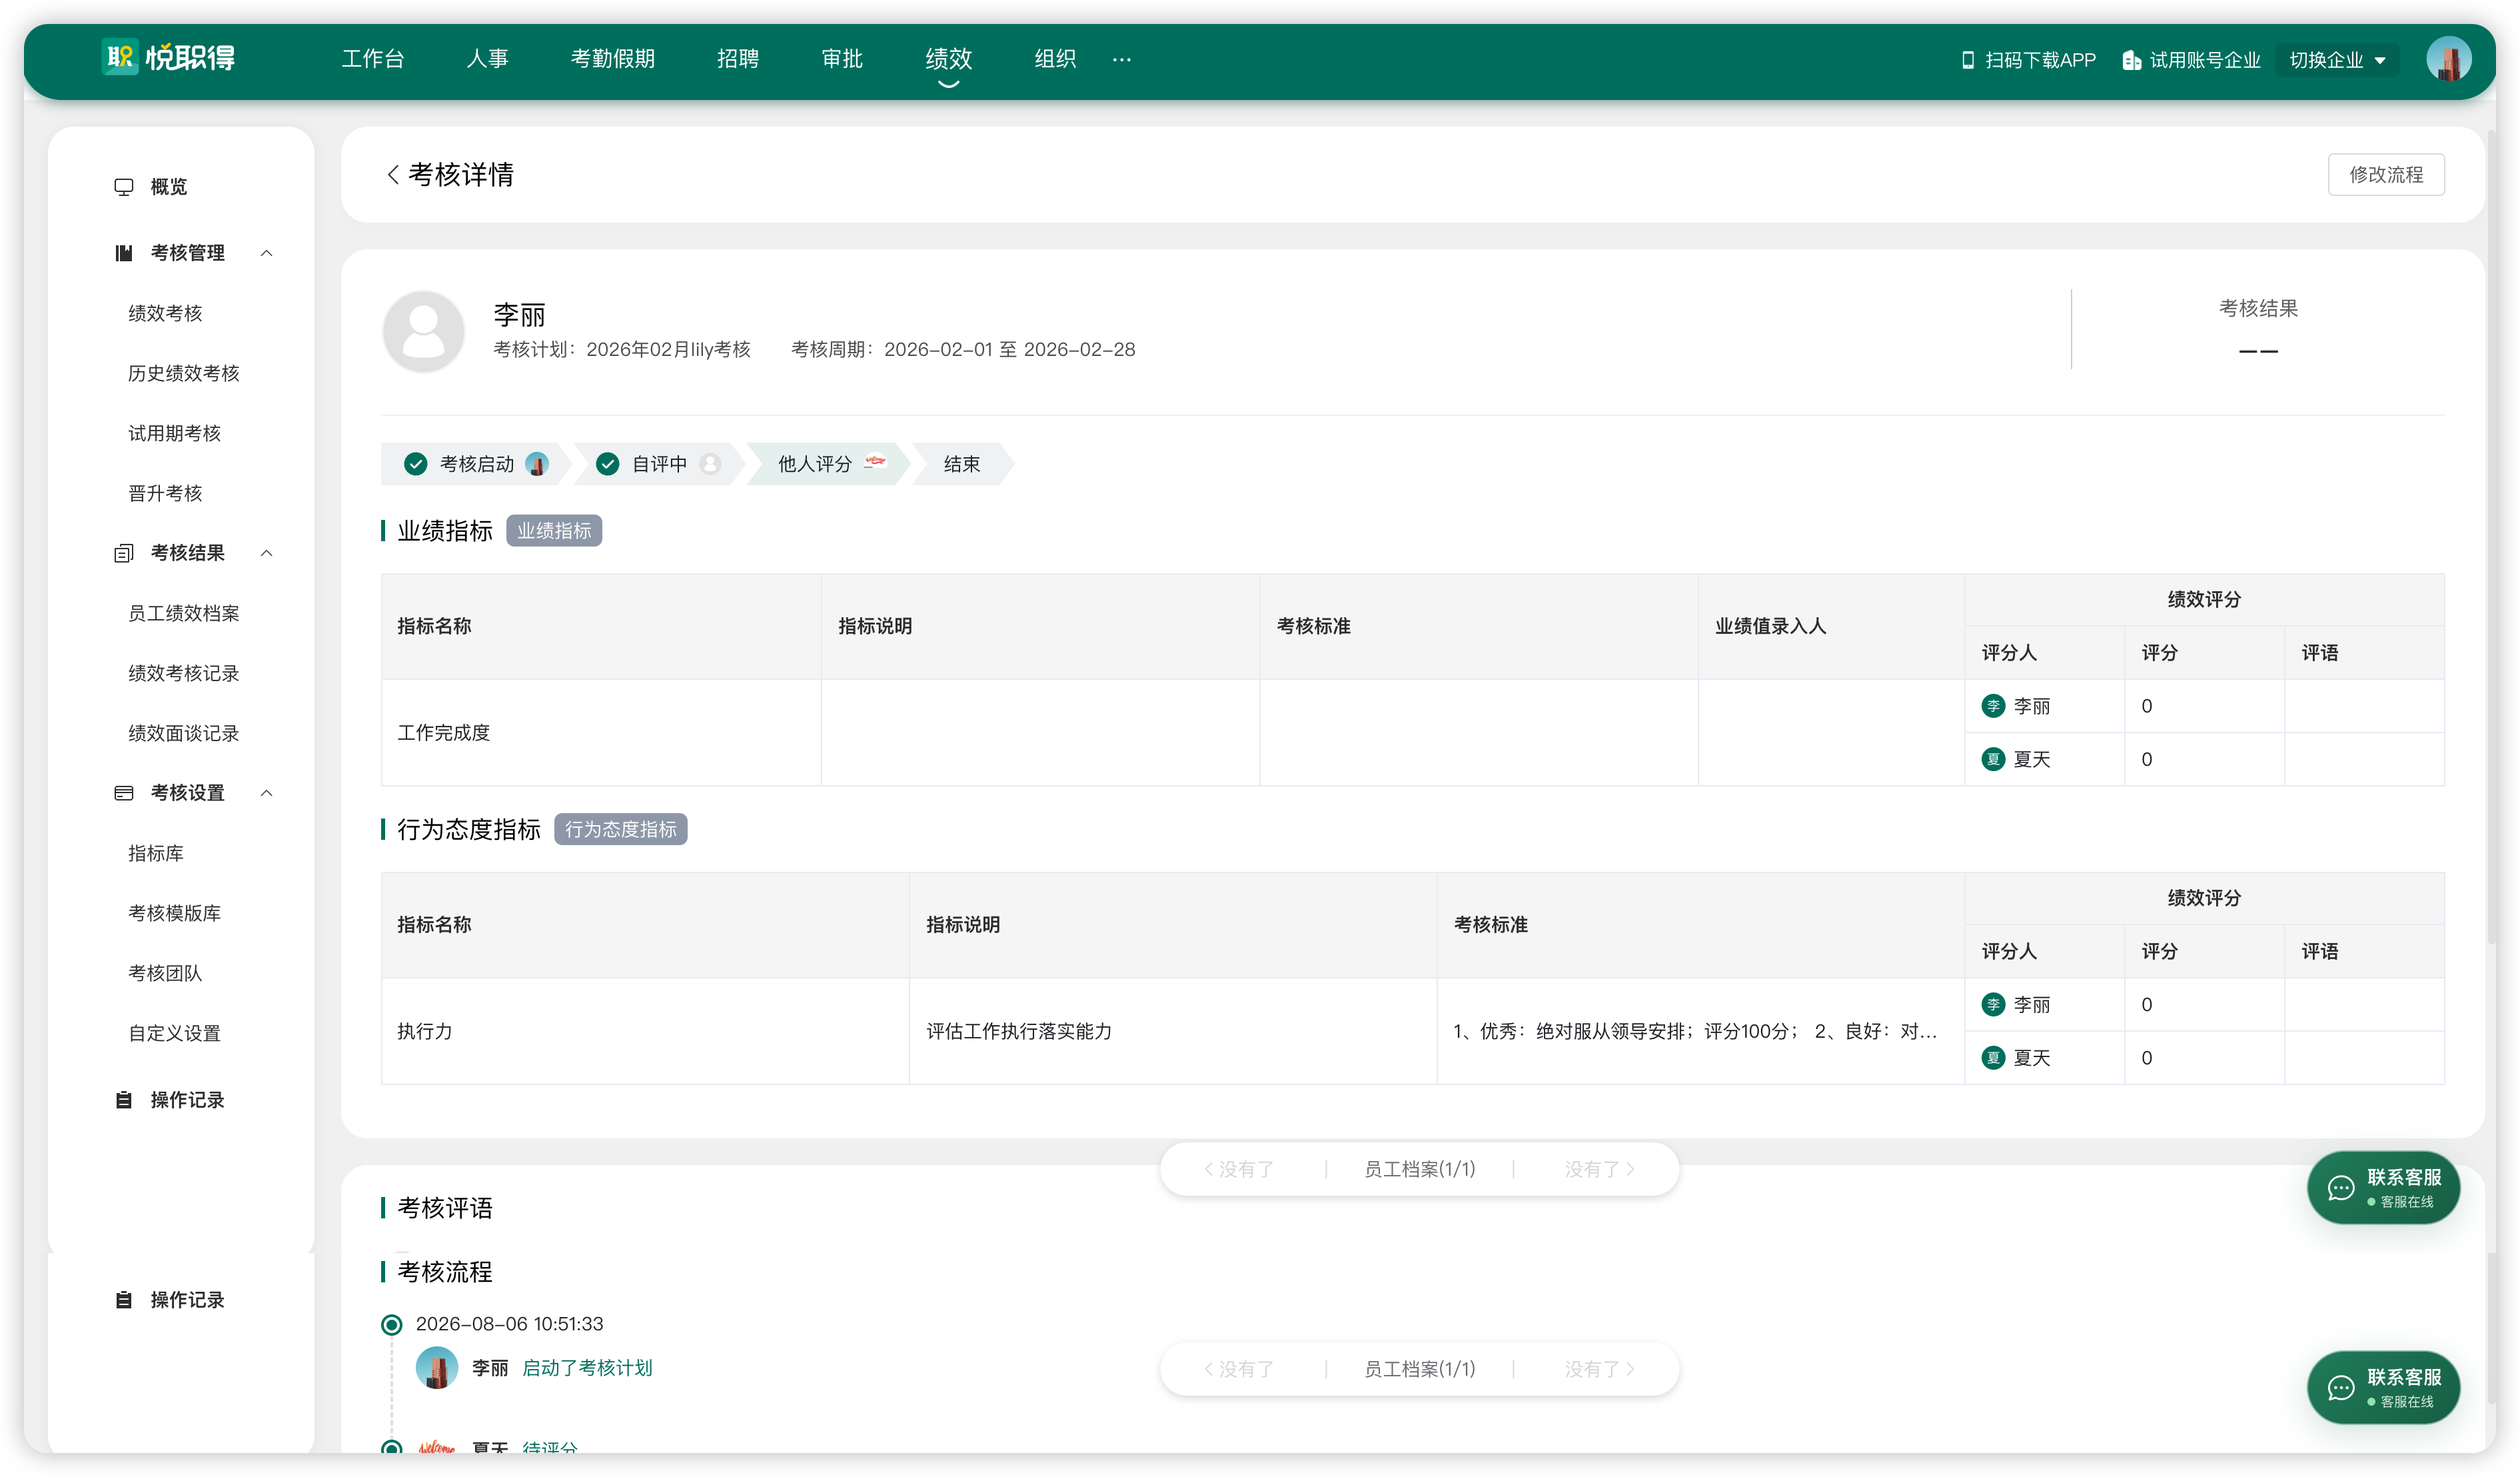The height and width of the screenshot is (1477, 2520).
Task: Click the 修改流程 button
Action: pyautogui.click(x=2386, y=175)
